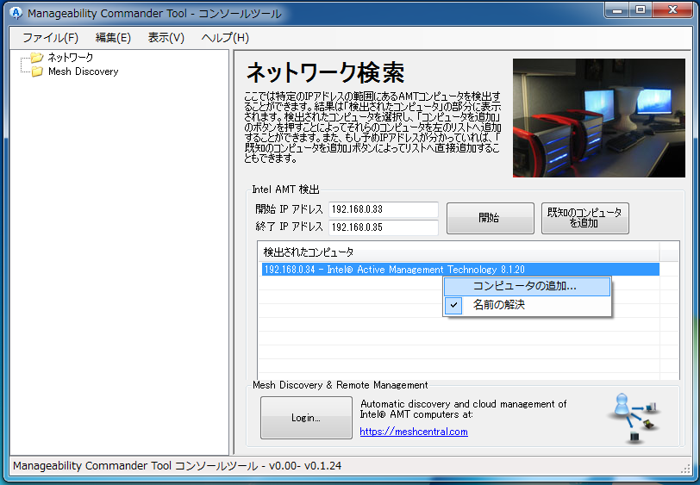Click the mesh network users icon

click(633, 418)
